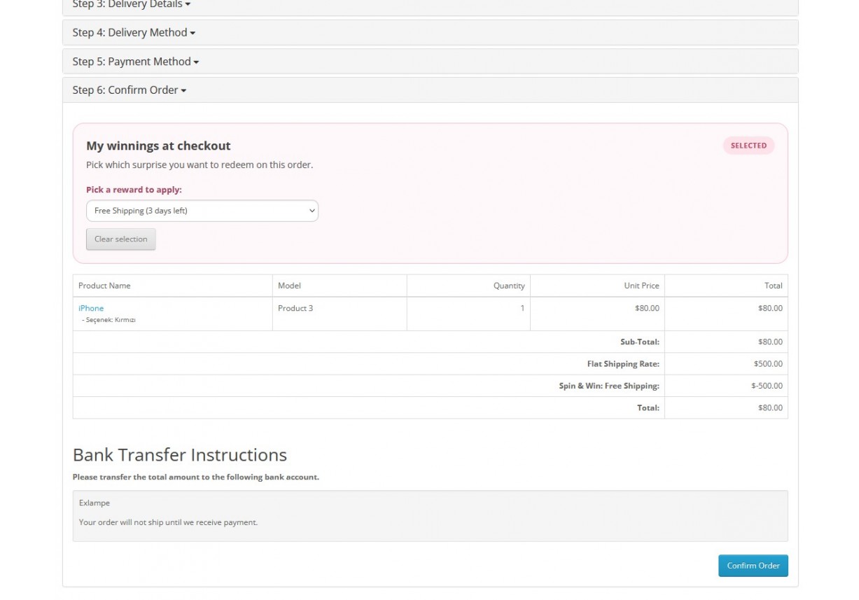859x600 pixels.
Task: Click the Product 3 model cell
Action: [x=295, y=308]
